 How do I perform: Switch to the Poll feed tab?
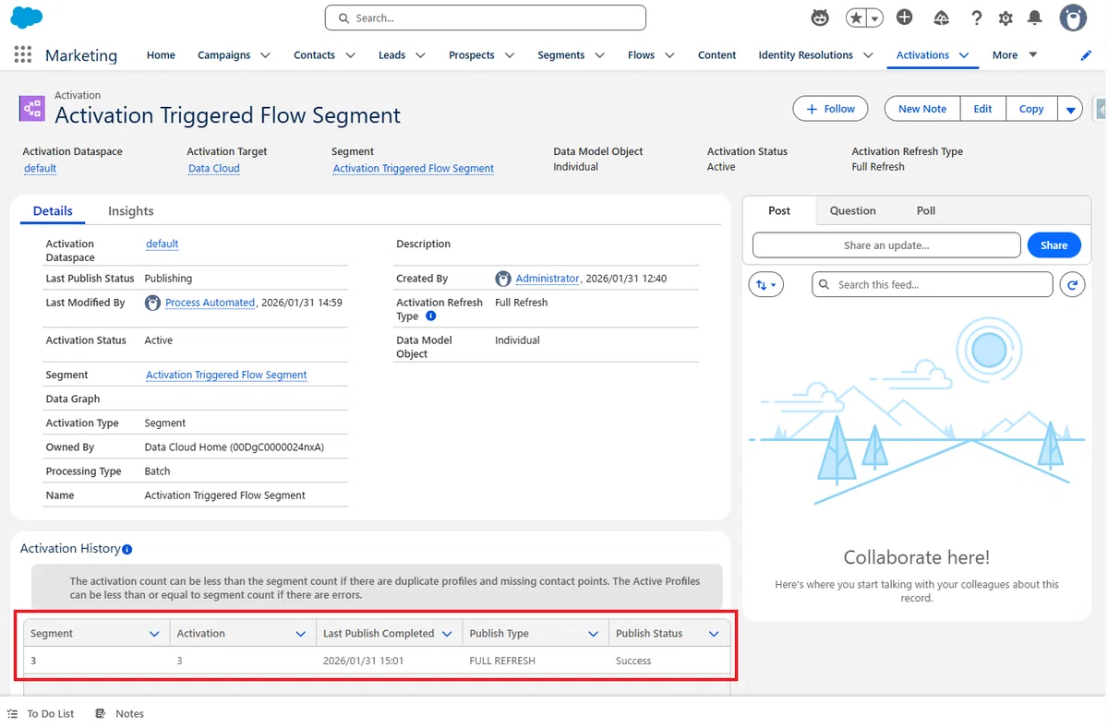tap(926, 210)
